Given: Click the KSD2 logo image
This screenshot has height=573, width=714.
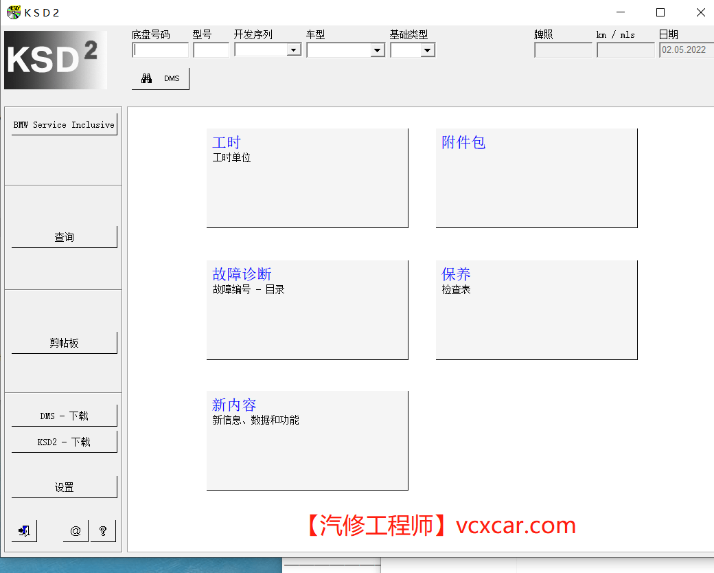Looking at the screenshot, I should click(x=56, y=60).
